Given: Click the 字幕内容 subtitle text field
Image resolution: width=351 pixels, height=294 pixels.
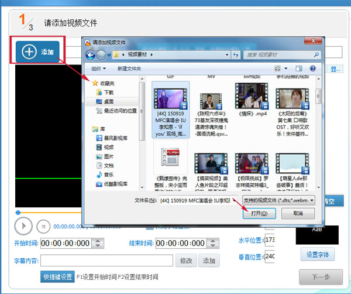Looking at the screenshot, I should [106, 260].
